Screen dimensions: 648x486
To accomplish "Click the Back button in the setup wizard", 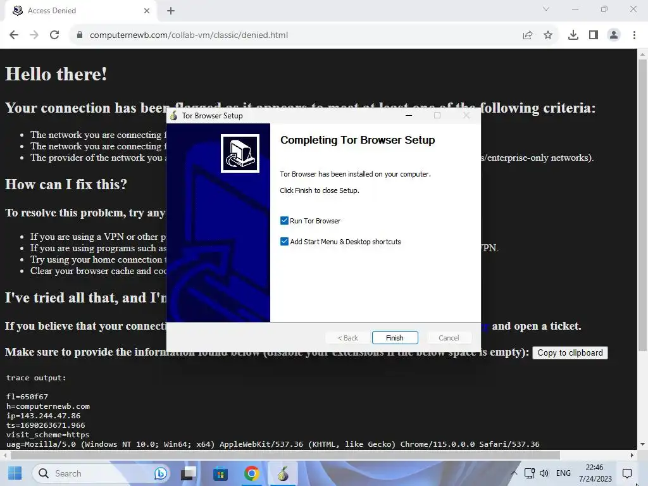I will tap(347, 338).
